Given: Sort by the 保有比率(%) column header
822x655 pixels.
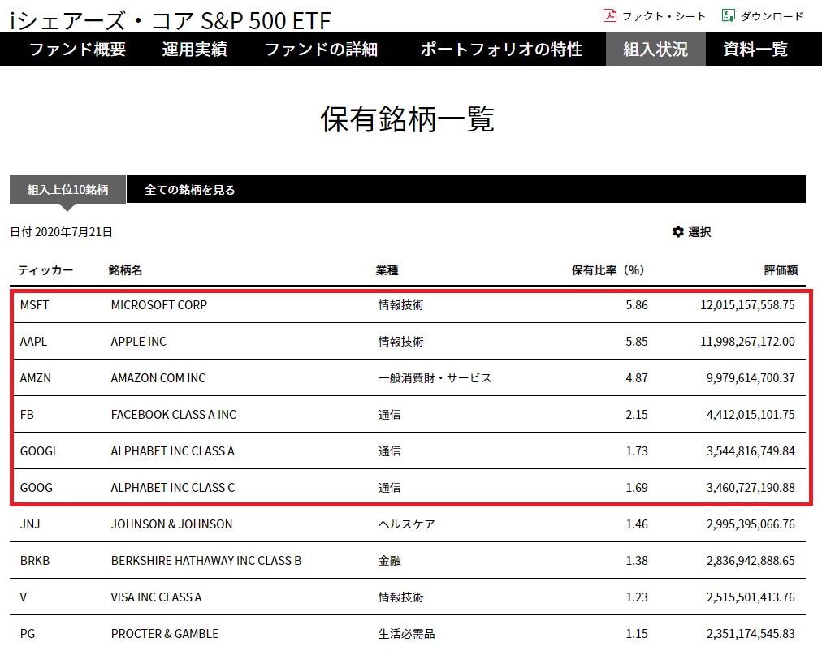Looking at the screenshot, I should 608,270.
